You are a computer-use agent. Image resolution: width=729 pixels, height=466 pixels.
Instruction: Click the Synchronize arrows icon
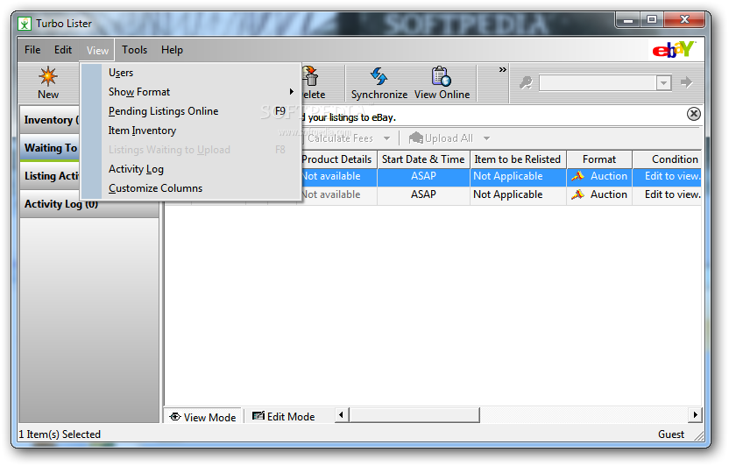[379, 76]
